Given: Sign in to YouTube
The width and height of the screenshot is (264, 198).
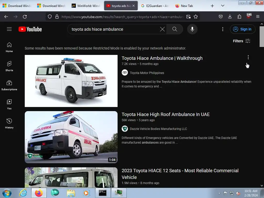Looking at the screenshot, I should [x=243, y=29].
